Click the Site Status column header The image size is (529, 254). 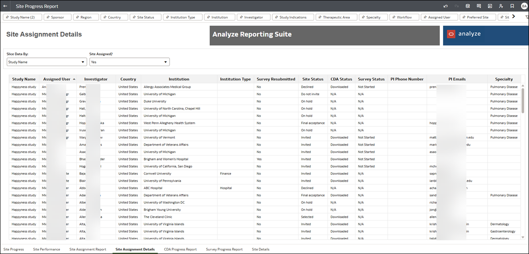tap(313, 79)
